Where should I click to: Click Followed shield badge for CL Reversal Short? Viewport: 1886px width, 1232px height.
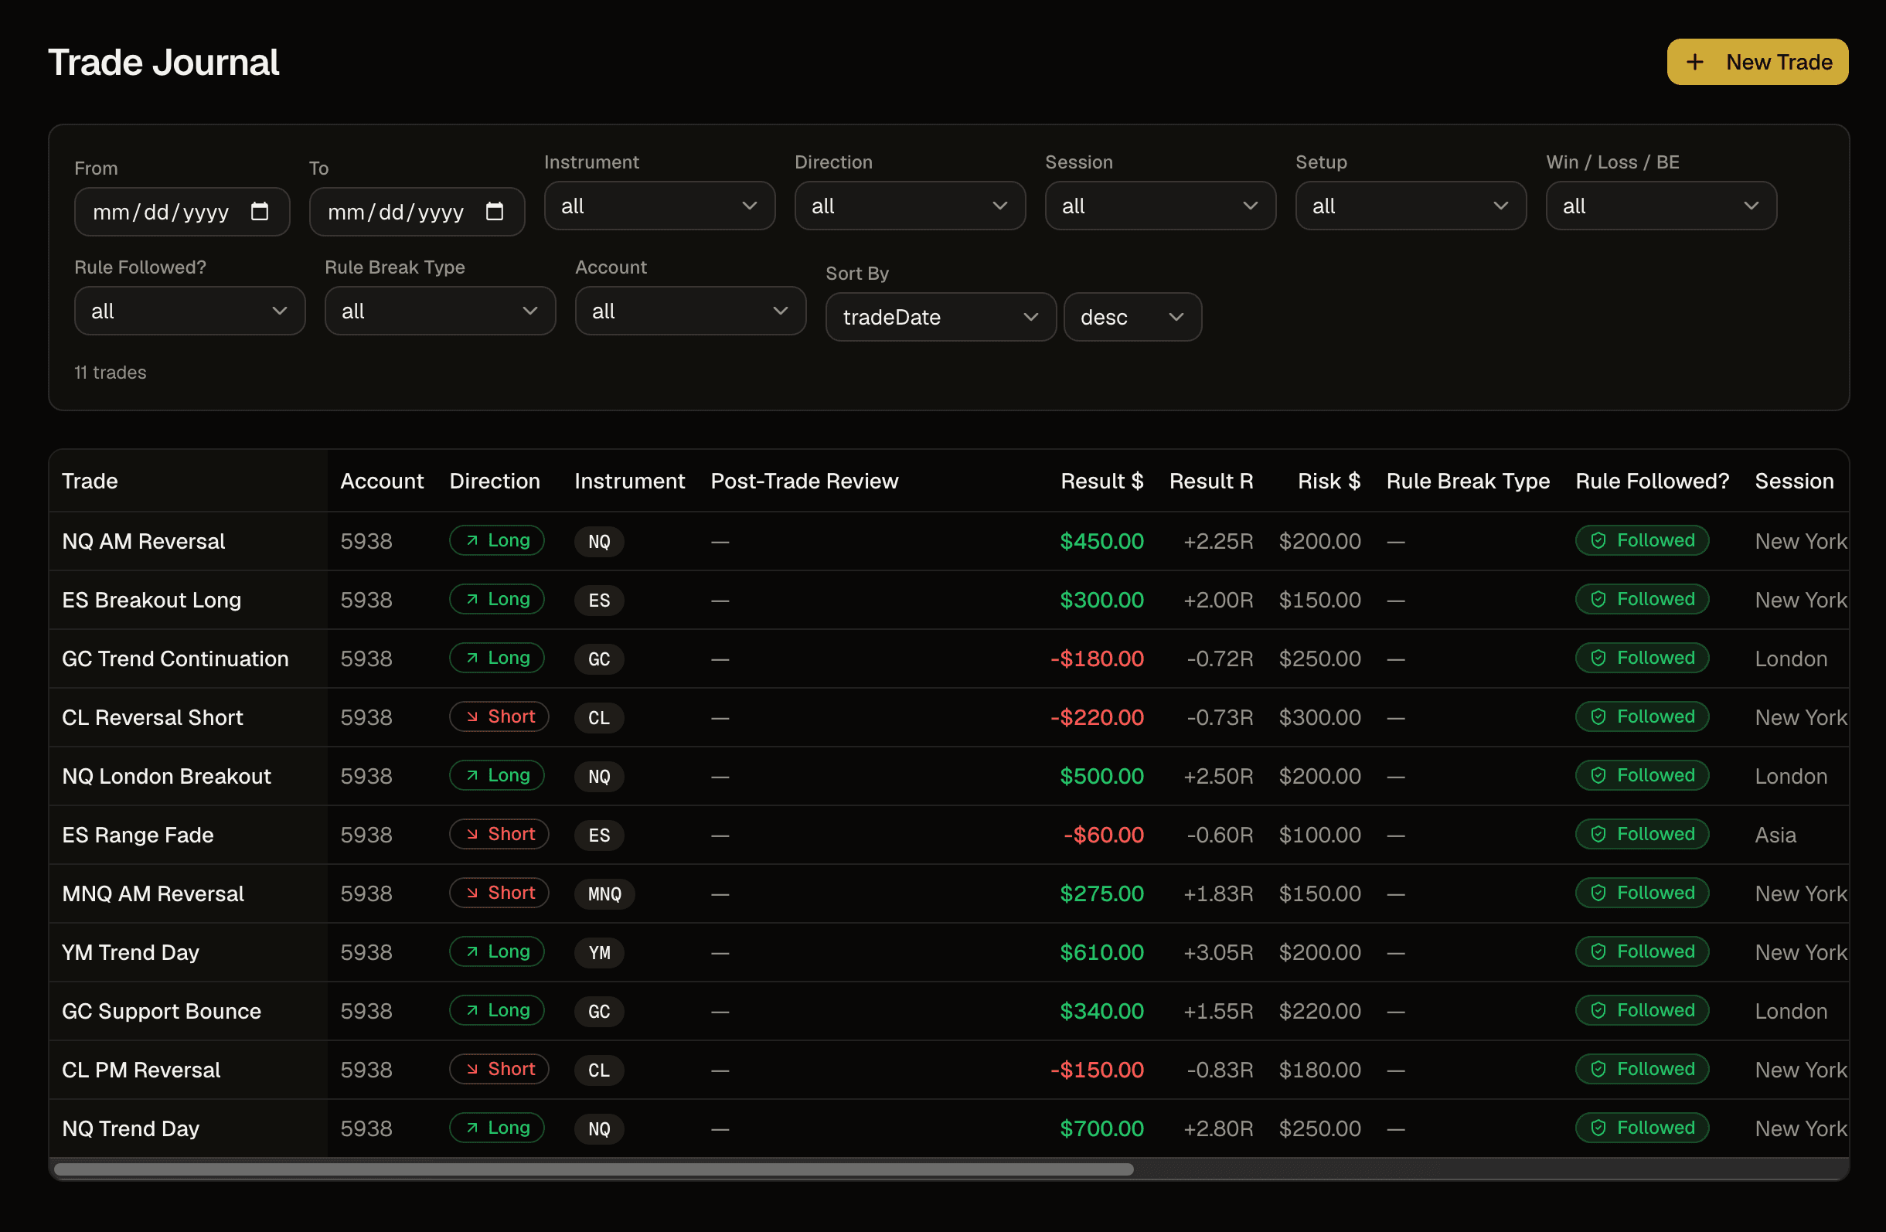[1642, 717]
